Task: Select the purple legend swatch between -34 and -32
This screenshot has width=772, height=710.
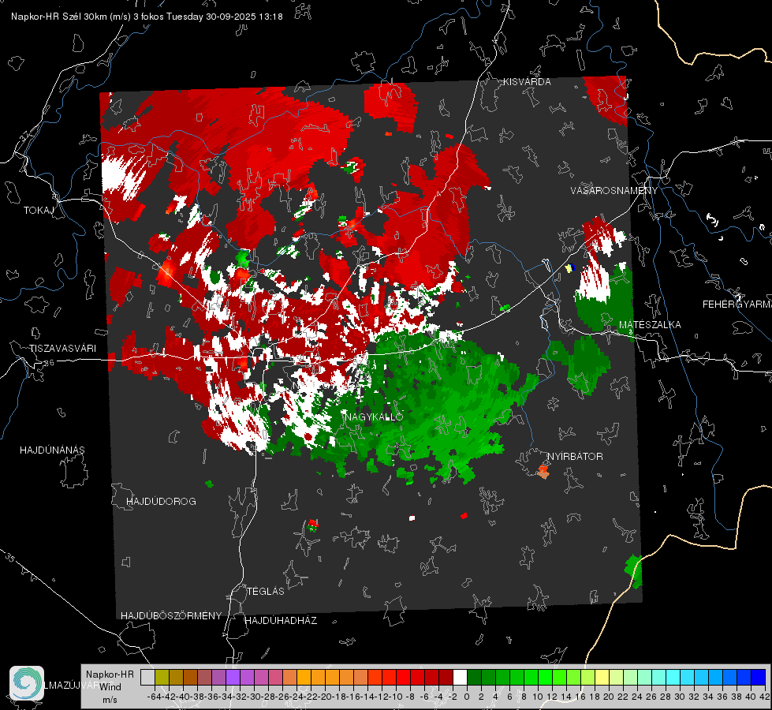Action: click(x=233, y=678)
